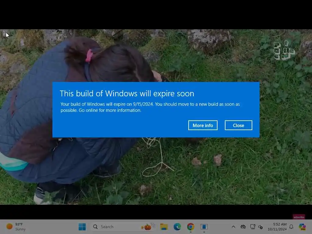Open the 5:52 AM clock and calendar
Image resolution: width=312 pixels, height=234 pixels.
(277, 227)
